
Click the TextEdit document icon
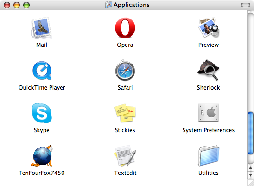click(x=125, y=156)
